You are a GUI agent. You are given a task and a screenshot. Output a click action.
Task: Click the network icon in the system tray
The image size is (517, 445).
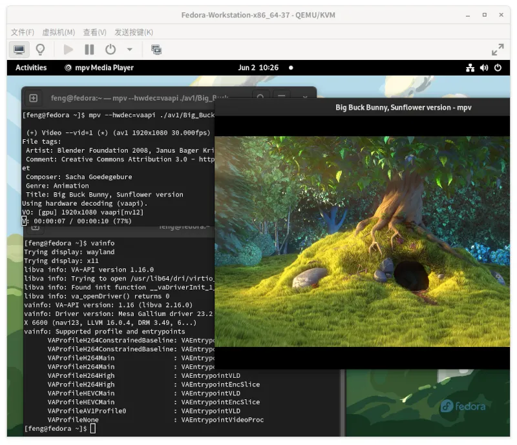click(470, 68)
